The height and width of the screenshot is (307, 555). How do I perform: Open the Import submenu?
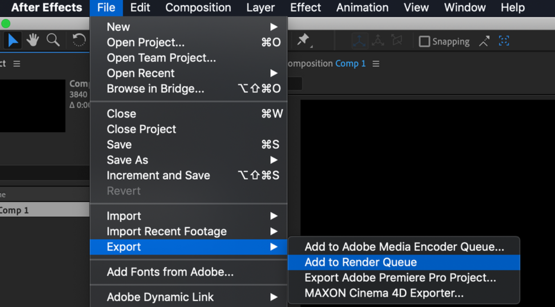coord(124,216)
